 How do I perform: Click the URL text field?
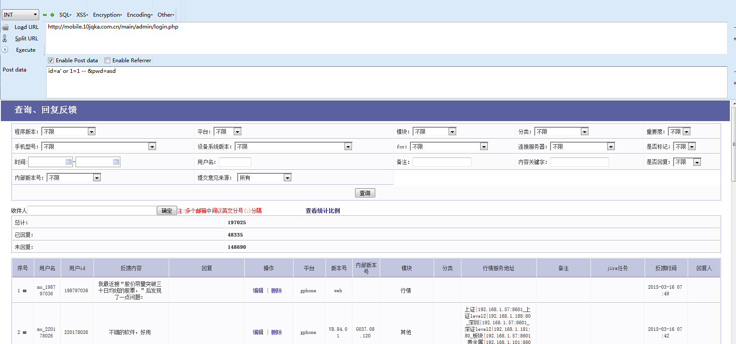(387, 38)
